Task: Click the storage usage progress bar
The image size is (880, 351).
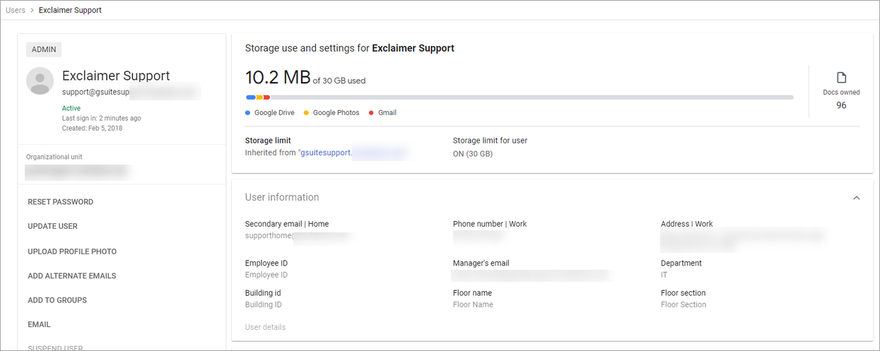Action: pos(520,97)
